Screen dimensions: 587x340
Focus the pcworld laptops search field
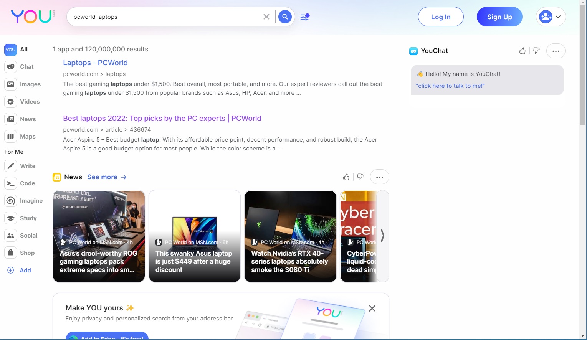pos(165,17)
